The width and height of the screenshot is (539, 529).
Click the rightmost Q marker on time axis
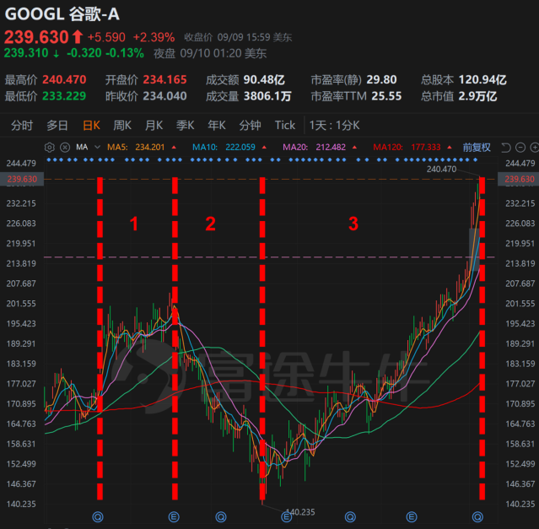(477, 516)
